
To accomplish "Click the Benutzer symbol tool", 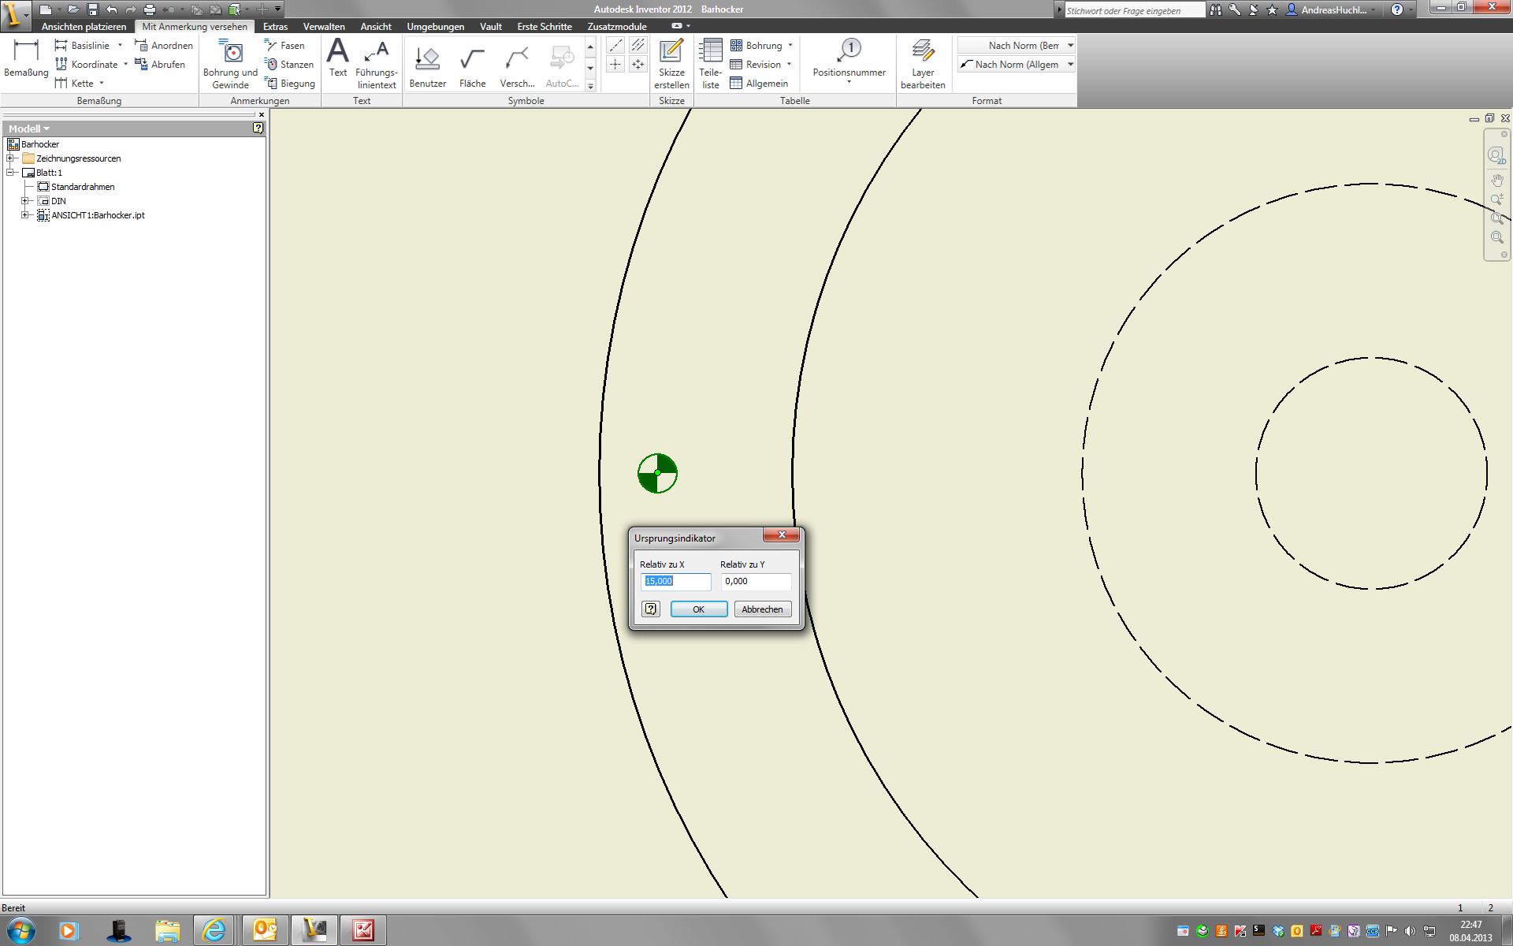I will [428, 65].
